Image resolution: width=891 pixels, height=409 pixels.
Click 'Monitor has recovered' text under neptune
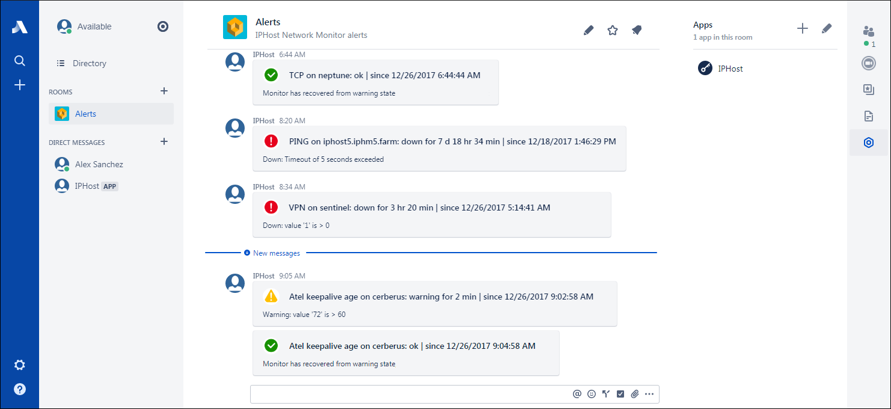click(329, 93)
